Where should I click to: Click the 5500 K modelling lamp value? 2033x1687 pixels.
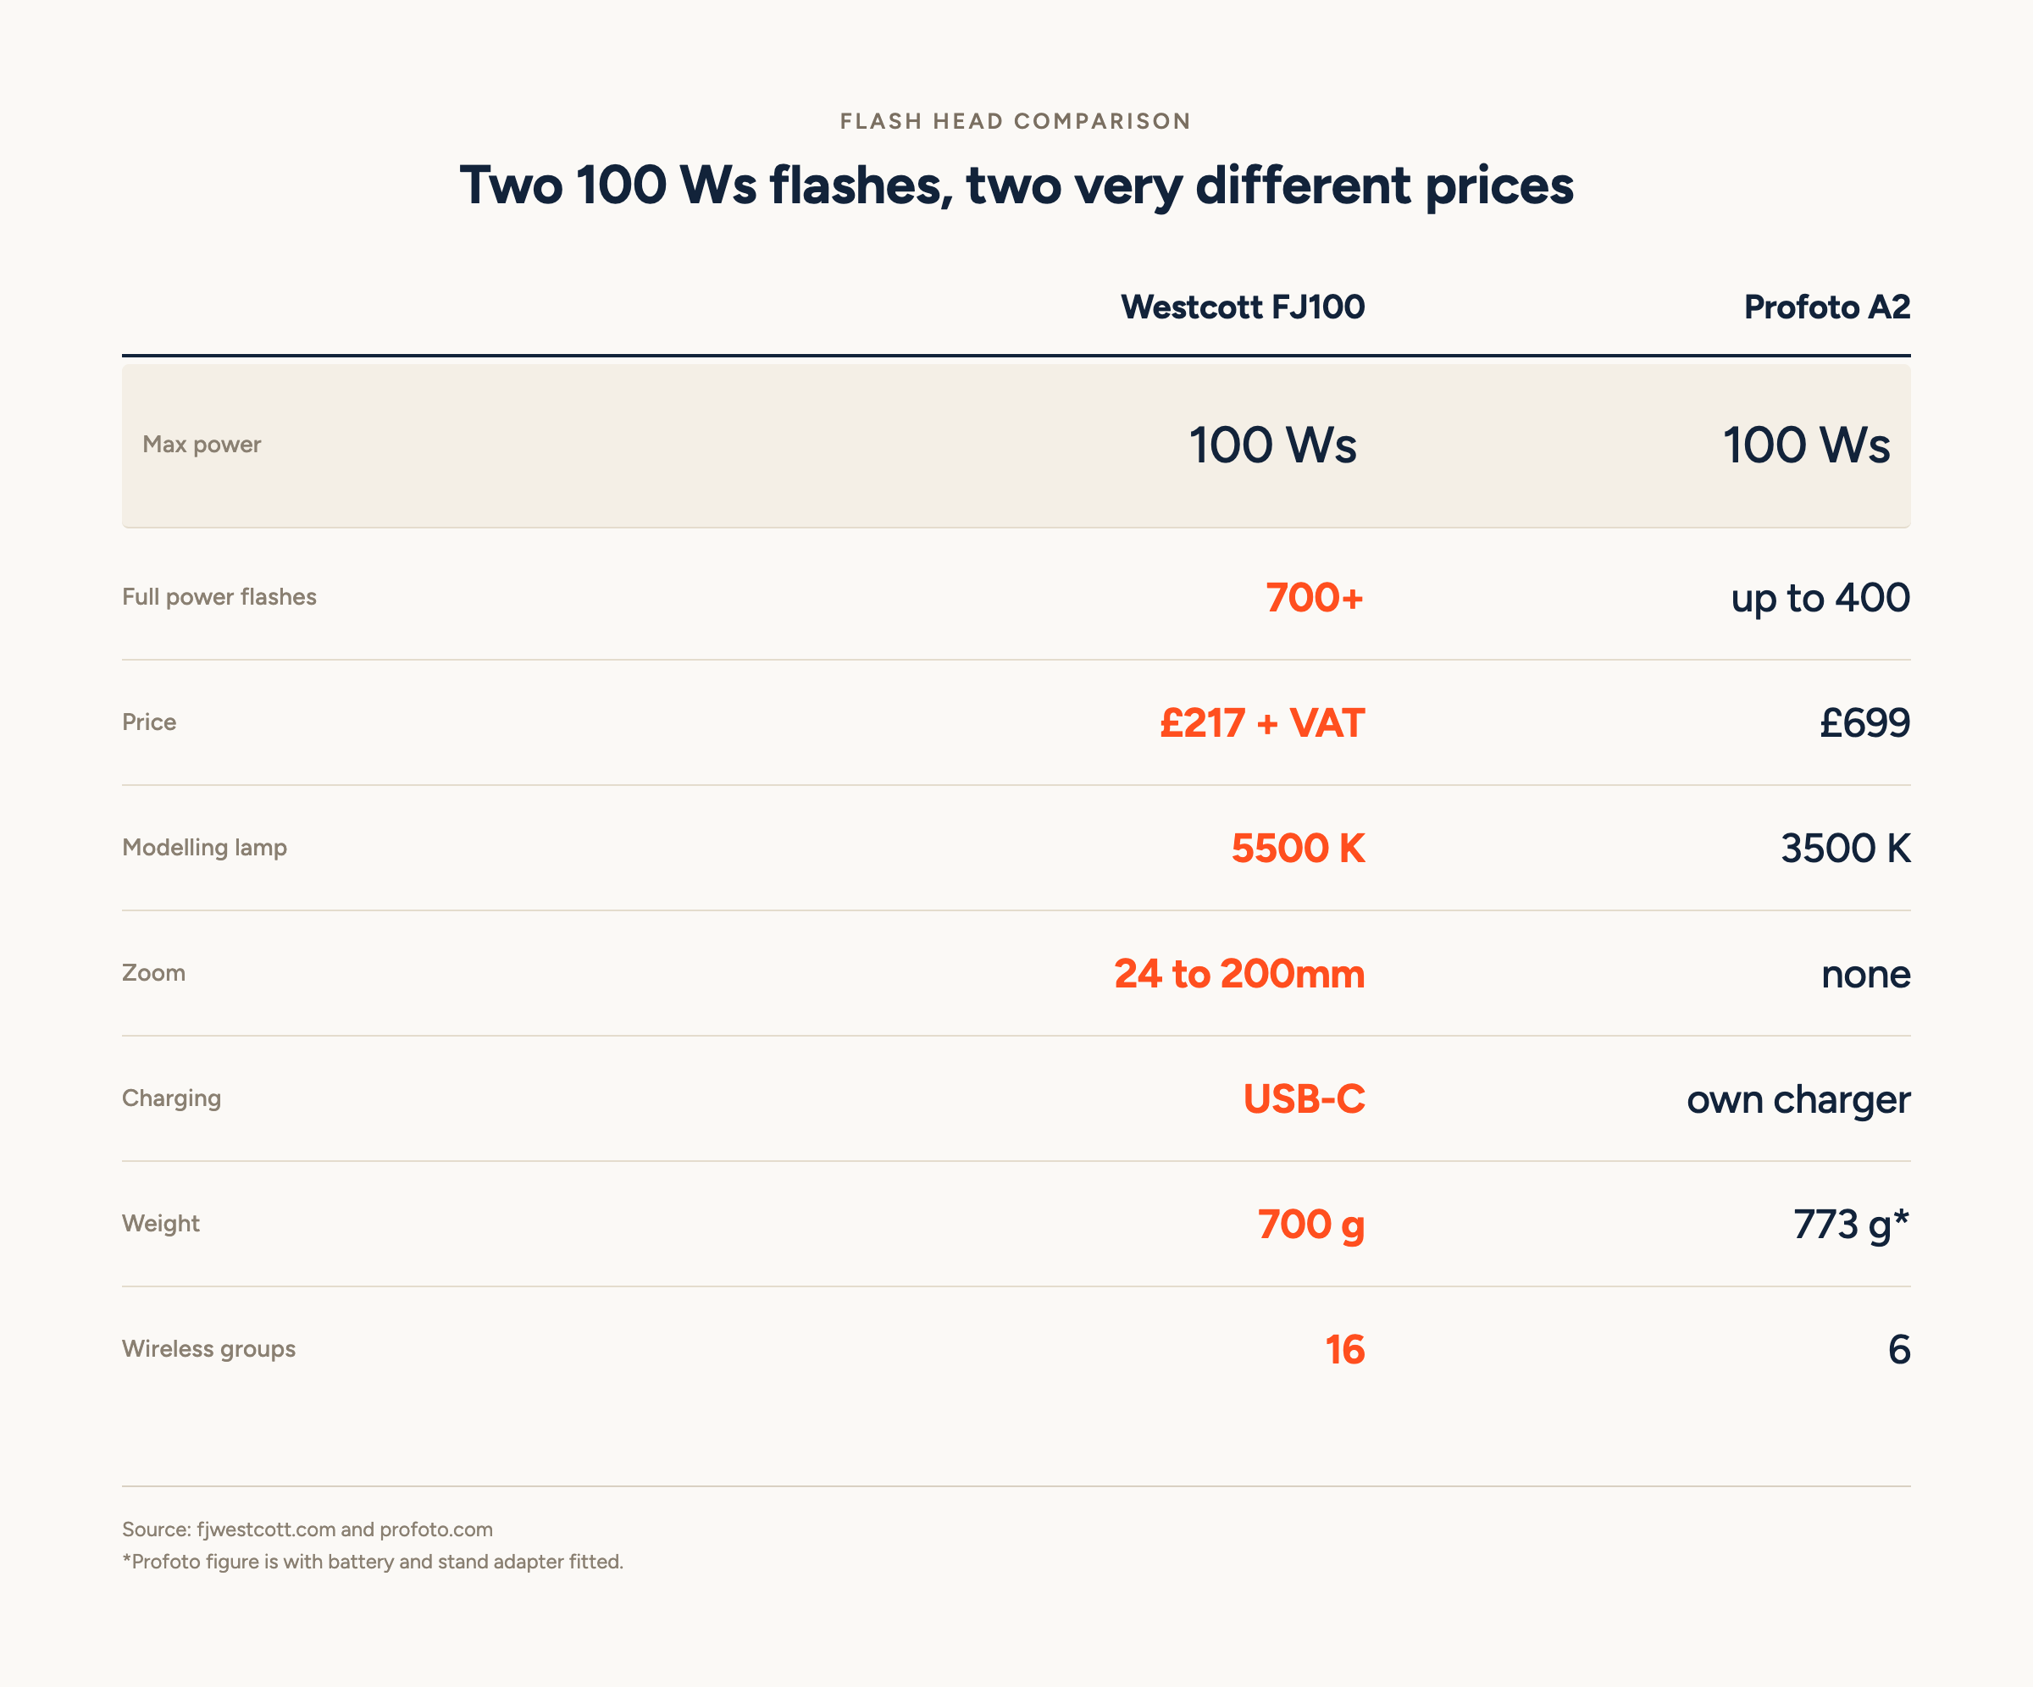(1299, 848)
